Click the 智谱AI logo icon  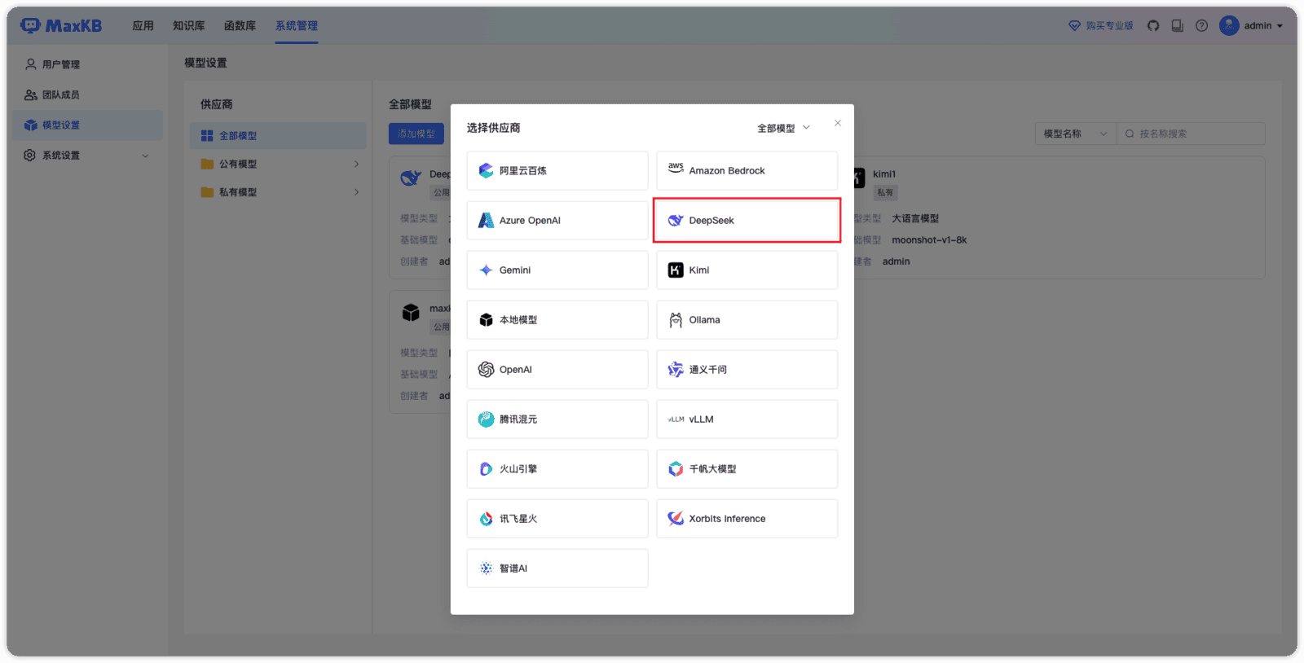(486, 569)
